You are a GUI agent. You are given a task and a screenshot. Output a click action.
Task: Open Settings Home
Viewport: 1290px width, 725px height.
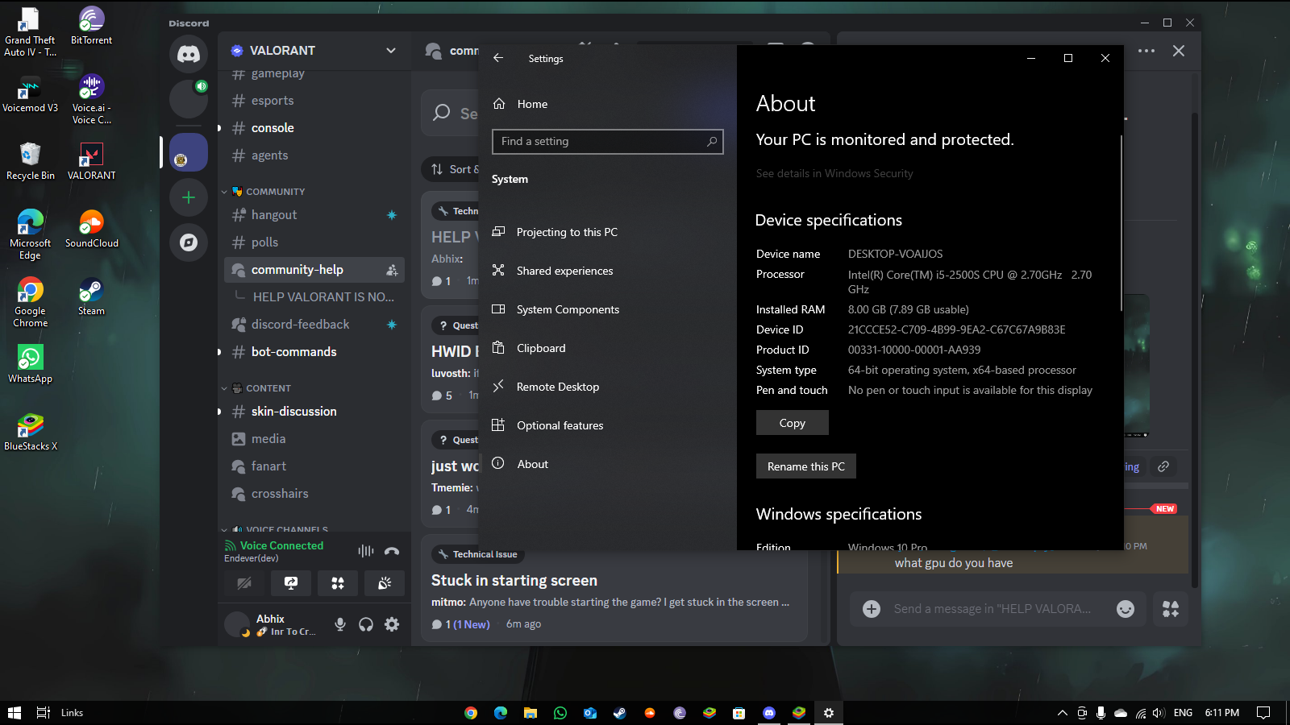point(532,104)
